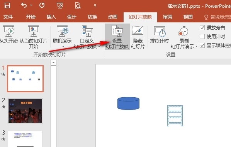Select slide 3 thumbnail
This screenshot has height=147, width=231.
coord(25,139)
